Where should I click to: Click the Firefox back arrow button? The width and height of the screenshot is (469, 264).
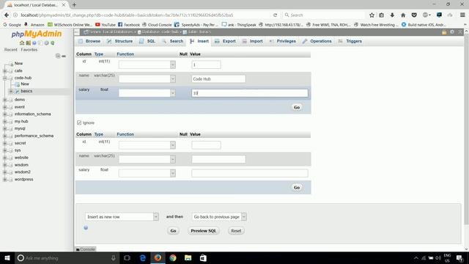(x=7, y=15)
